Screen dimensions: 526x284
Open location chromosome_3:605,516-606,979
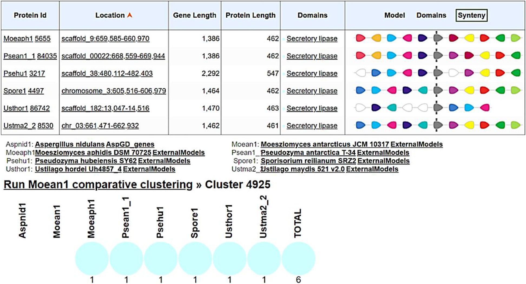[x=114, y=91]
